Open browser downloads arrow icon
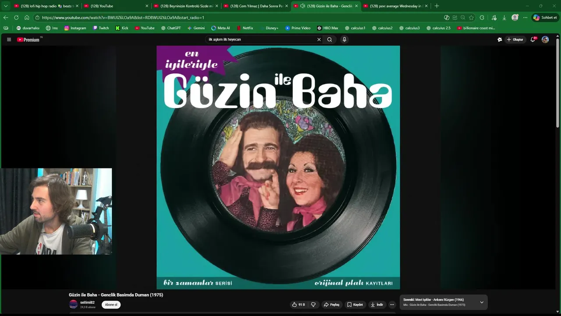This screenshot has width=561, height=316. (504, 18)
